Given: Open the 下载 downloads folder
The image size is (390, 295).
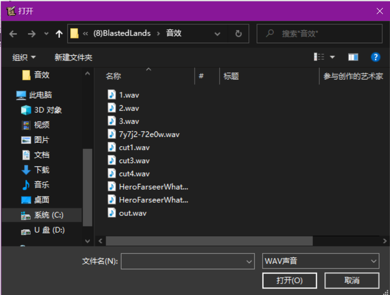Looking at the screenshot, I should point(42,170).
